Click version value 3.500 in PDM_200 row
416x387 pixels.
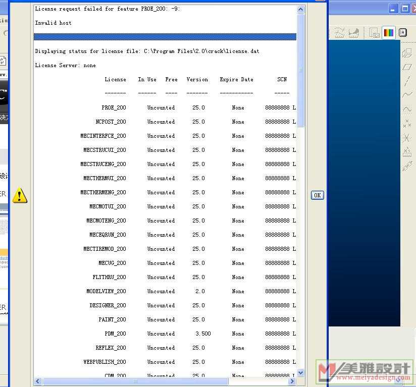point(203,334)
